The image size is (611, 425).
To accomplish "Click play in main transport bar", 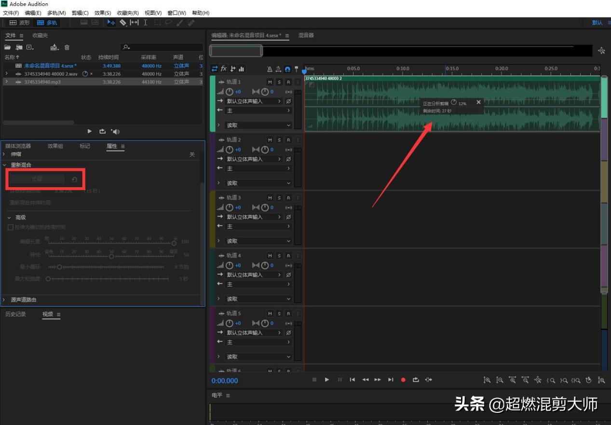I will click(x=327, y=380).
